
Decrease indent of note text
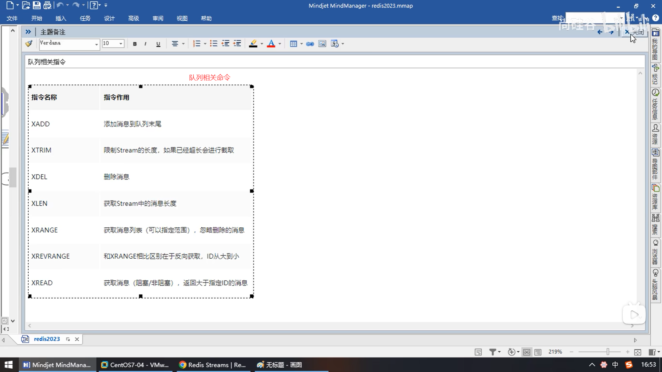click(225, 44)
